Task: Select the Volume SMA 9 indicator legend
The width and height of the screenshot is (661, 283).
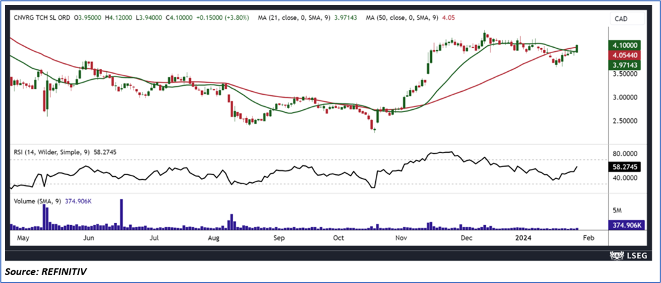Action: (53, 202)
